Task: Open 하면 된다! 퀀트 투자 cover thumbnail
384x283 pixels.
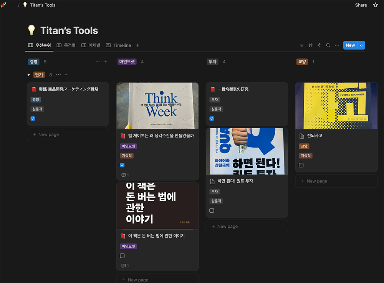Action: tap(247, 151)
